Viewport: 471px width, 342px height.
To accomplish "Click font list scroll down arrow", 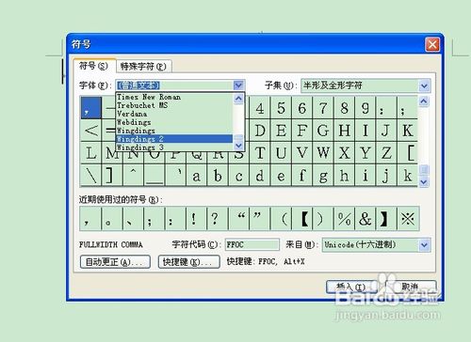I will tap(238, 146).
